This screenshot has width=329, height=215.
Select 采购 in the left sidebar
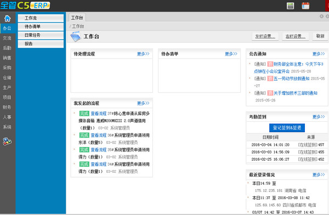7,67
